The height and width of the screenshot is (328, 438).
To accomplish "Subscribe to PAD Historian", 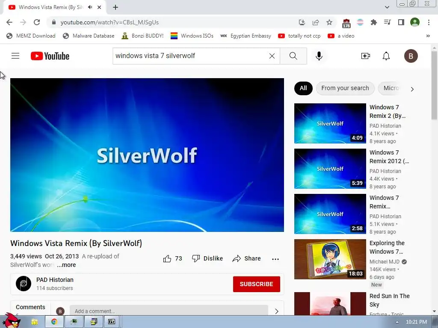I will click(257, 284).
